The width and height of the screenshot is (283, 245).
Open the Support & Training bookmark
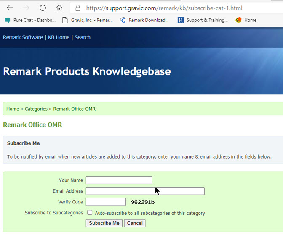tap(203, 20)
